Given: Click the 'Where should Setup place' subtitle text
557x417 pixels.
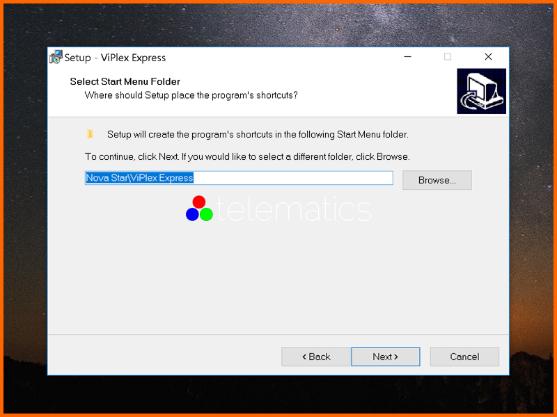Looking at the screenshot, I should [191, 95].
